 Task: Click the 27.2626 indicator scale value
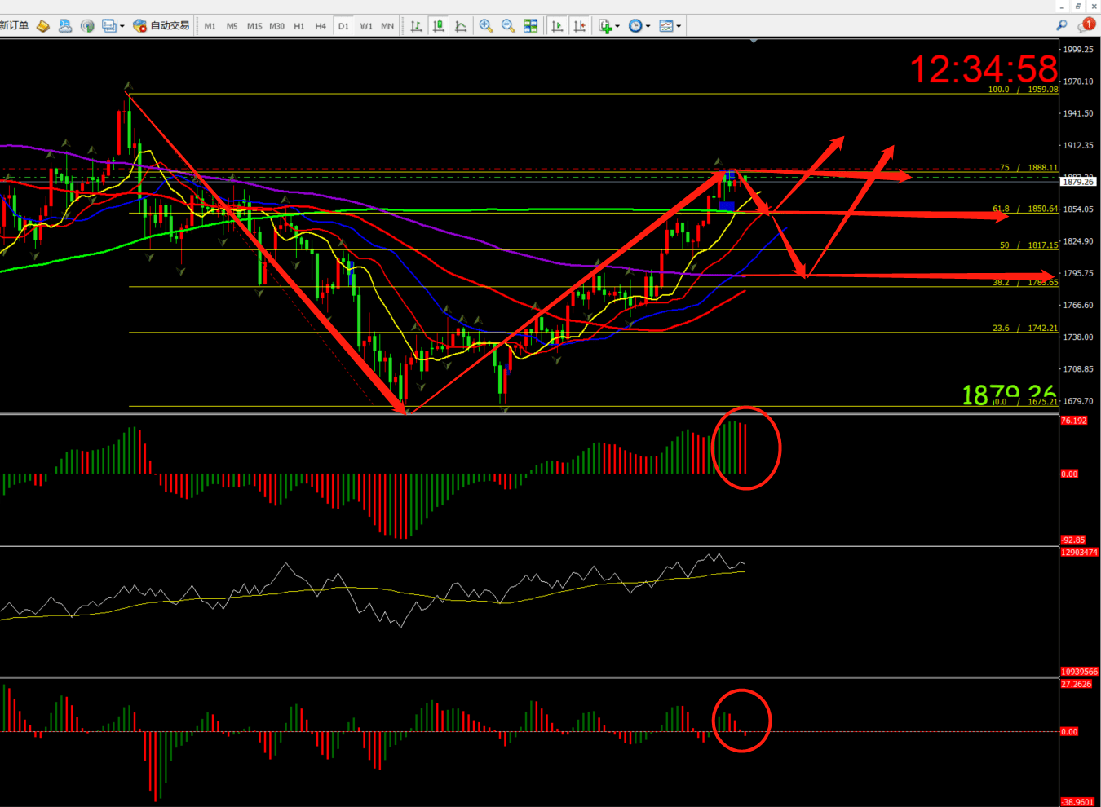point(1076,684)
